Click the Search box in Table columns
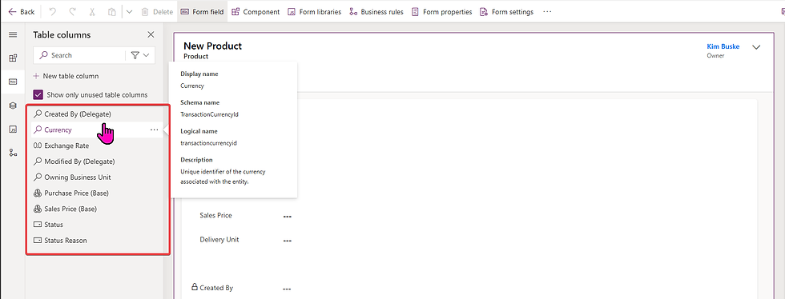The image size is (785, 299). coord(79,55)
